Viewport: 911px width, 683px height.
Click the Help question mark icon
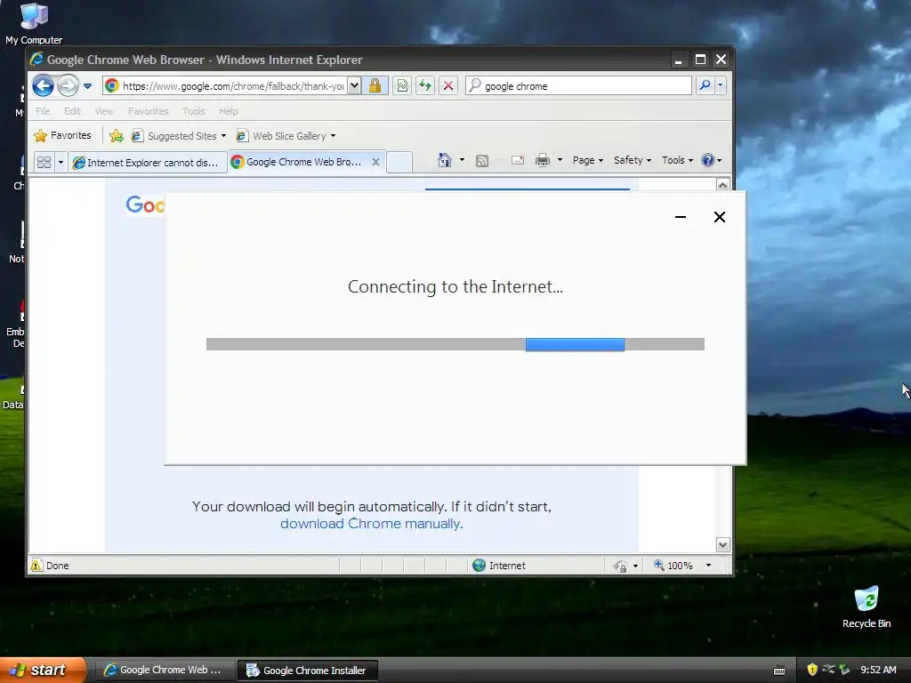tap(707, 160)
